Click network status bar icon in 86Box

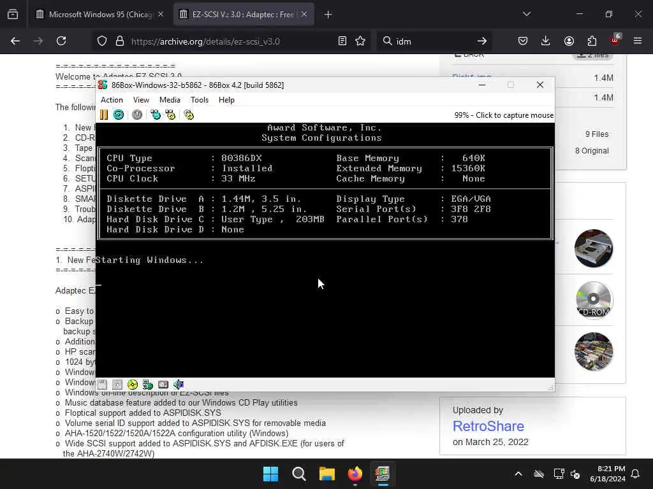click(x=148, y=385)
